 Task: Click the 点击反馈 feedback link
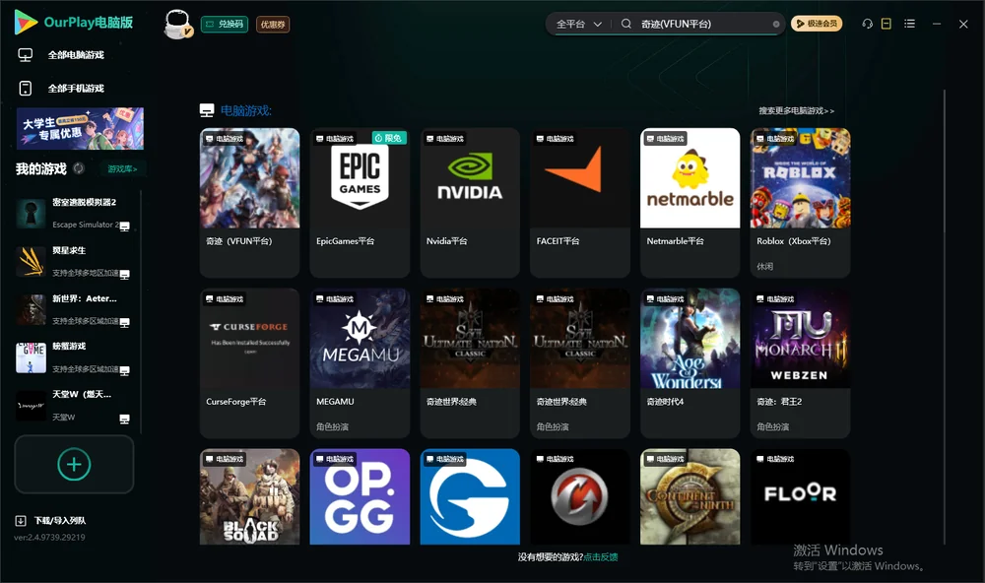(601, 556)
